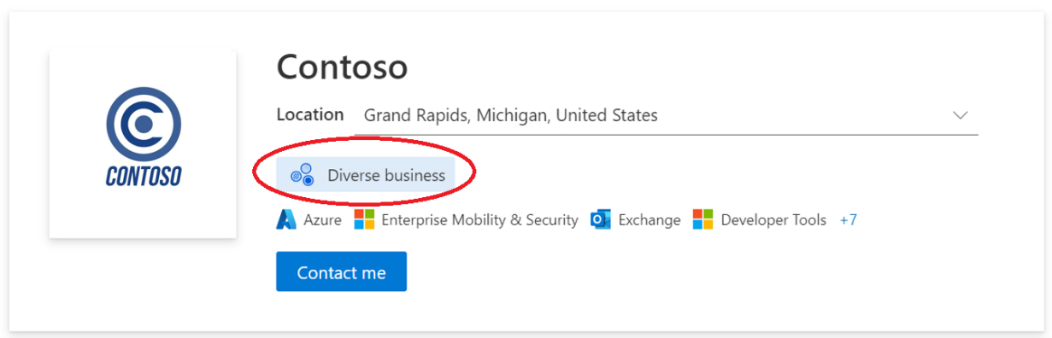Click the Contoso logo thumbnail card

pos(143,143)
